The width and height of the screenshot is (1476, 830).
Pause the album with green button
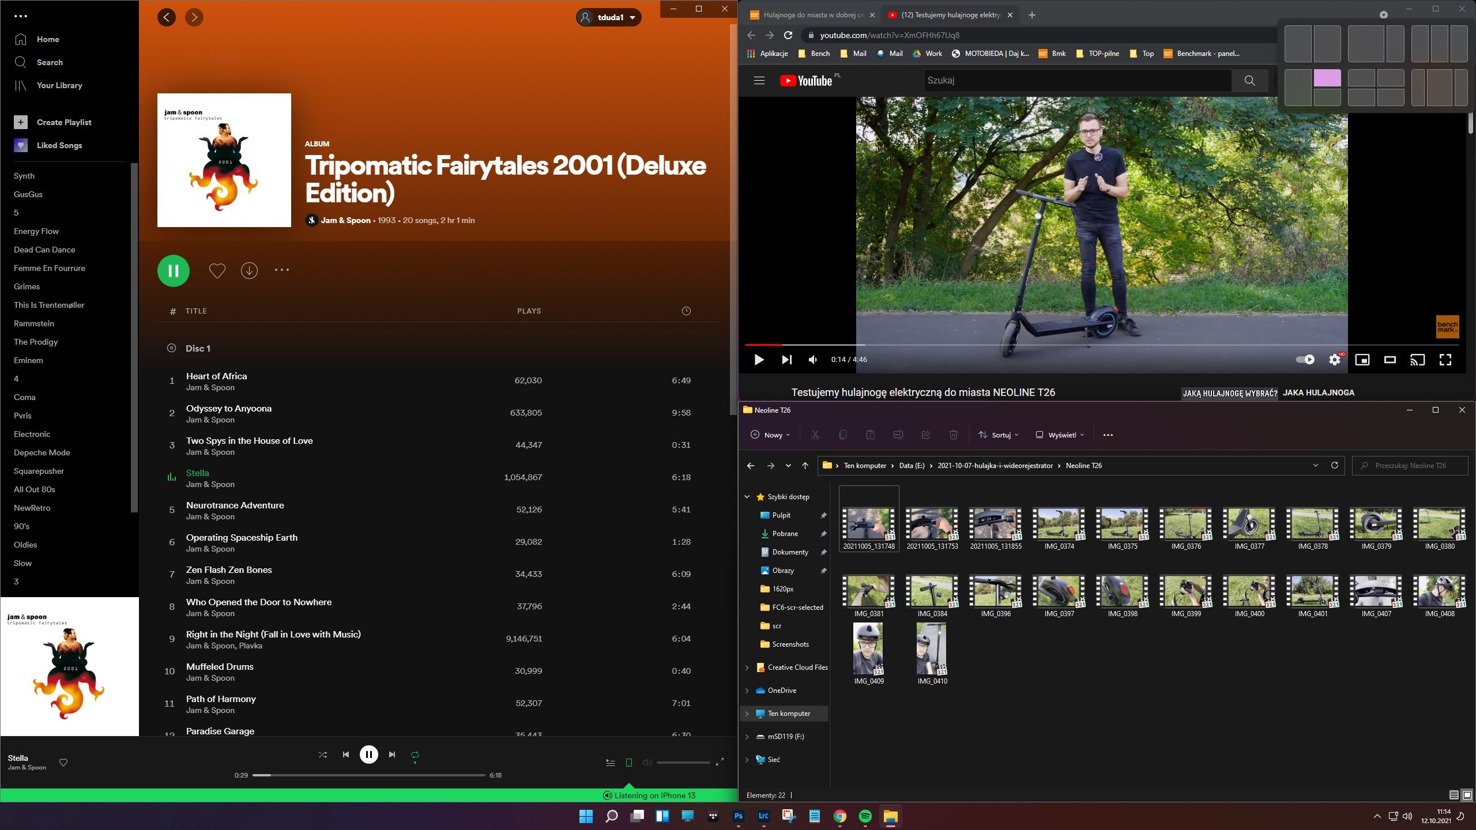[174, 270]
